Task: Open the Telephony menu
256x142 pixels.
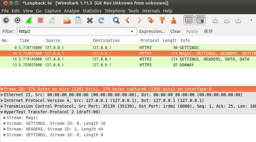Action: [115, 11]
